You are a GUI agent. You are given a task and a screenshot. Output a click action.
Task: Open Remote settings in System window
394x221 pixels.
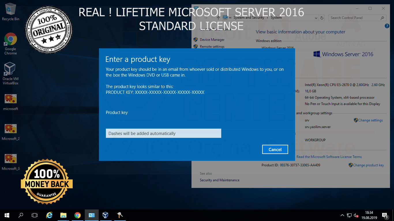pos(212,47)
